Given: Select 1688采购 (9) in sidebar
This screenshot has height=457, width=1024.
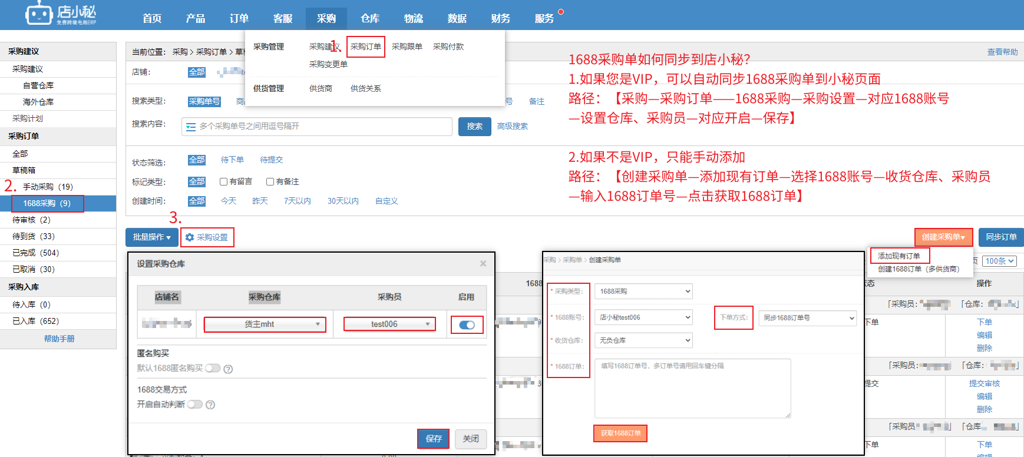Looking at the screenshot, I should point(47,203).
